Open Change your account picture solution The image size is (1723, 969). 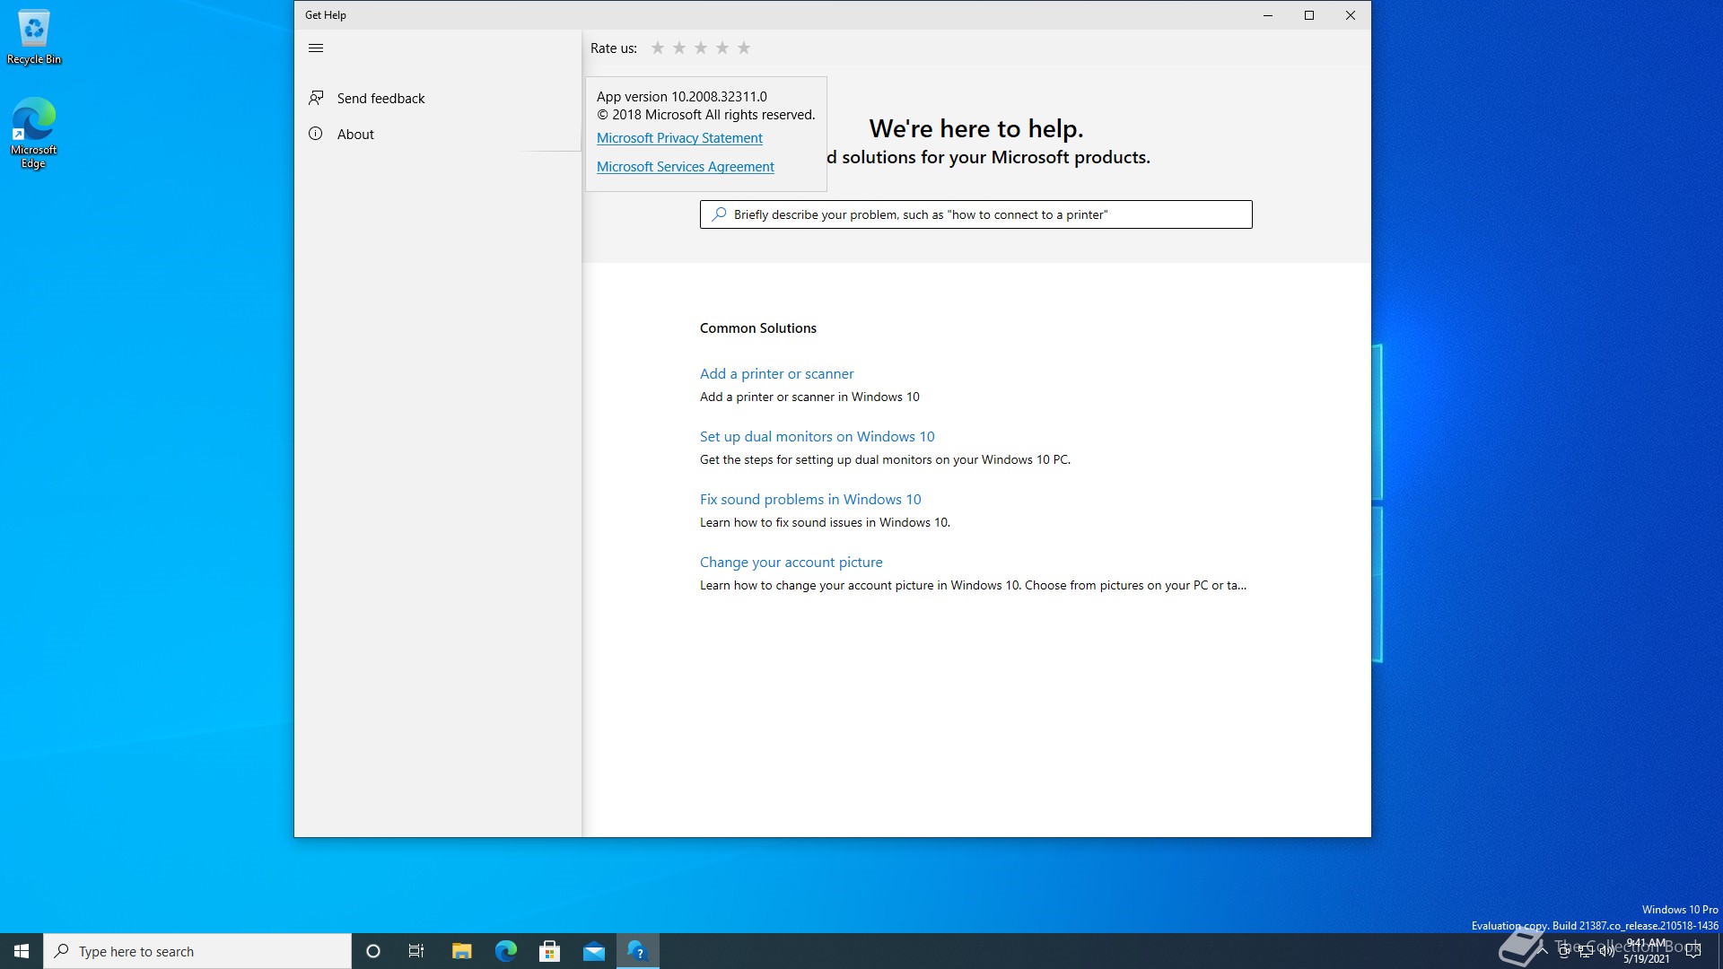point(791,562)
